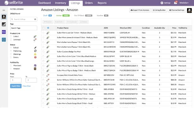This screenshot has height=126, width=194.
Task: Open the Inventory tab
Action: click(60, 3)
